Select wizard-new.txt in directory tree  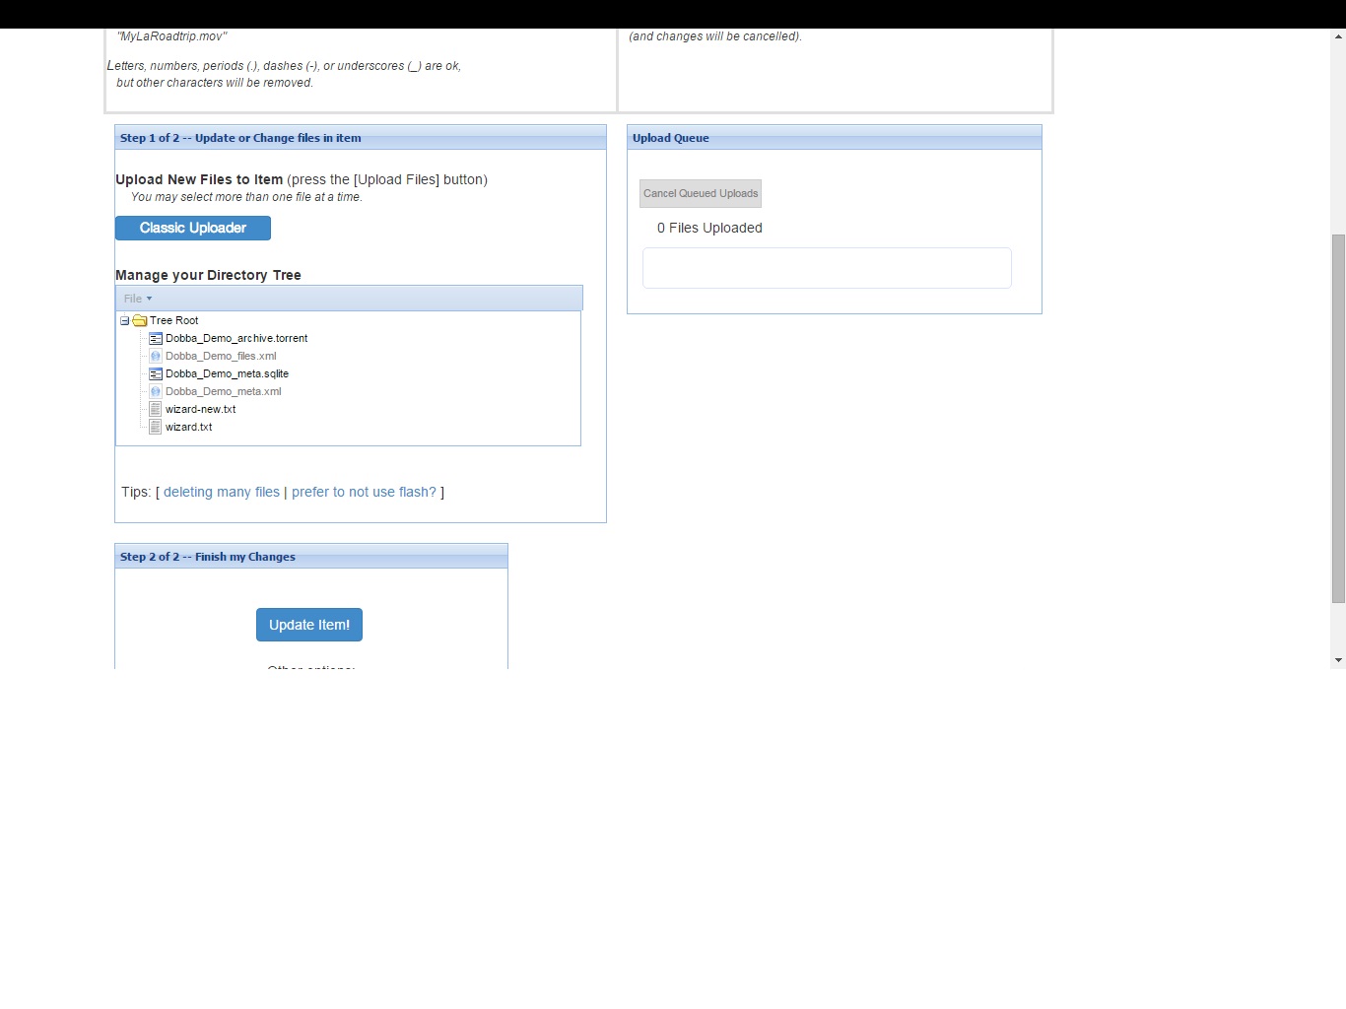[201, 410]
